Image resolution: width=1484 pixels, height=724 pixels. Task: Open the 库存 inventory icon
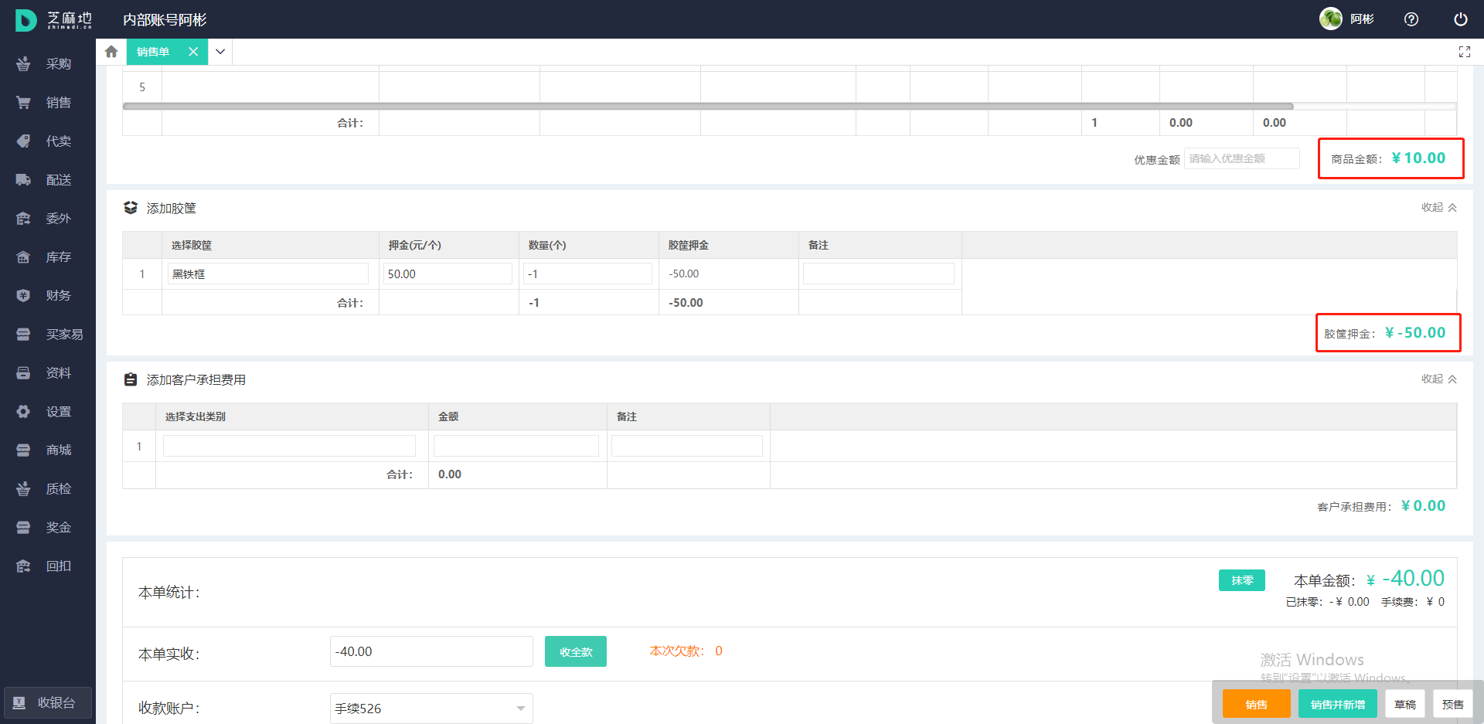click(23, 257)
